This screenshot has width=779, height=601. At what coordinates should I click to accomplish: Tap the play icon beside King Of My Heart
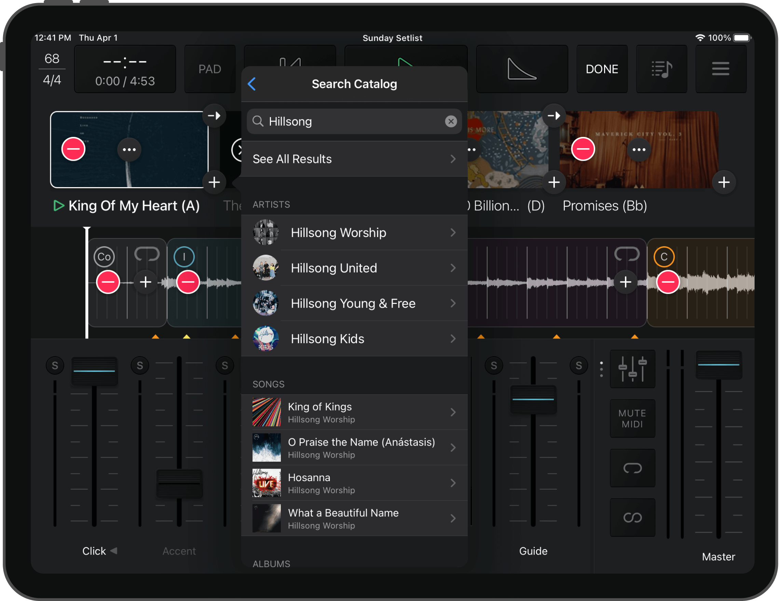tap(59, 205)
